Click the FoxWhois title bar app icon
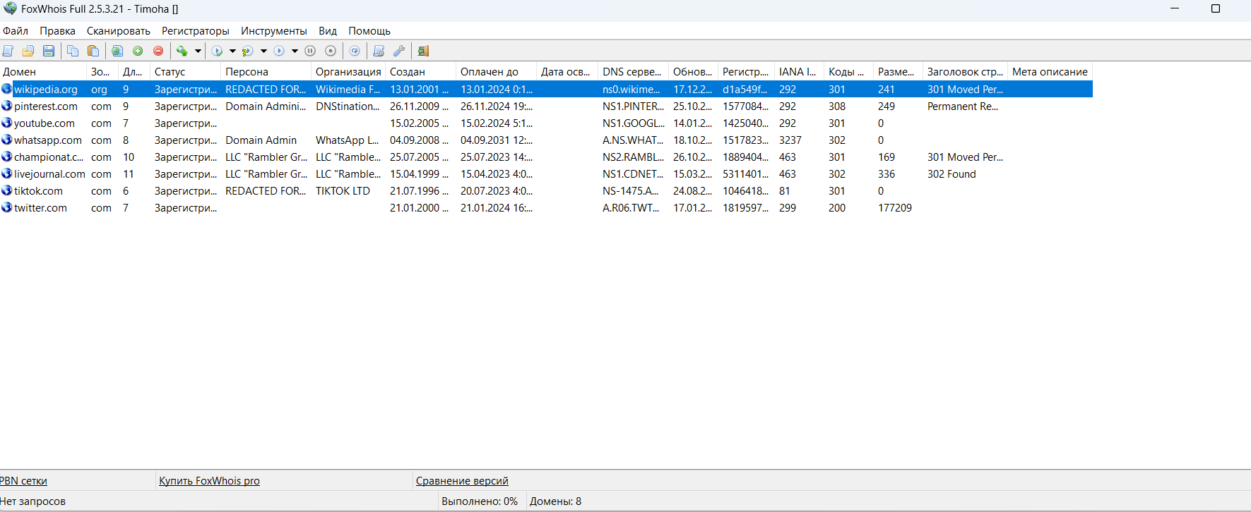 coord(10,8)
